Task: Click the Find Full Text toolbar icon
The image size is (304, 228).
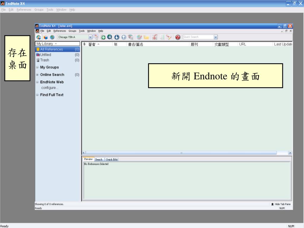Action: tap(131, 37)
